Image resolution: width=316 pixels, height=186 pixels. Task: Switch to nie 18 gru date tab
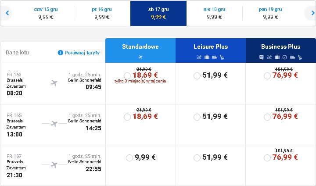pyautogui.click(x=214, y=13)
